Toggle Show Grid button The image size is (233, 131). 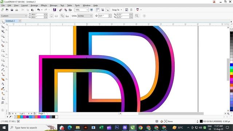pyautogui.click(x=103, y=10)
